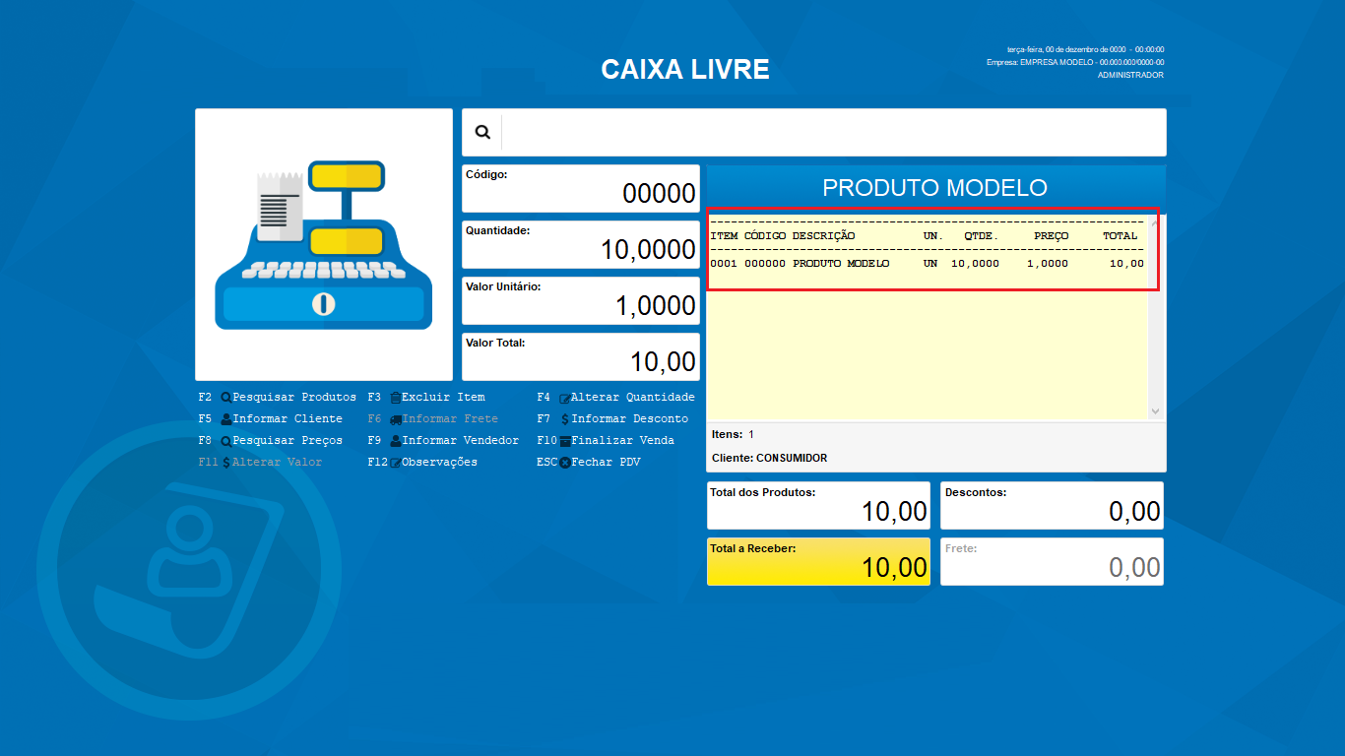Click the receipt list scrollbar down arrow
1345x756 pixels.
point(1156,411)
